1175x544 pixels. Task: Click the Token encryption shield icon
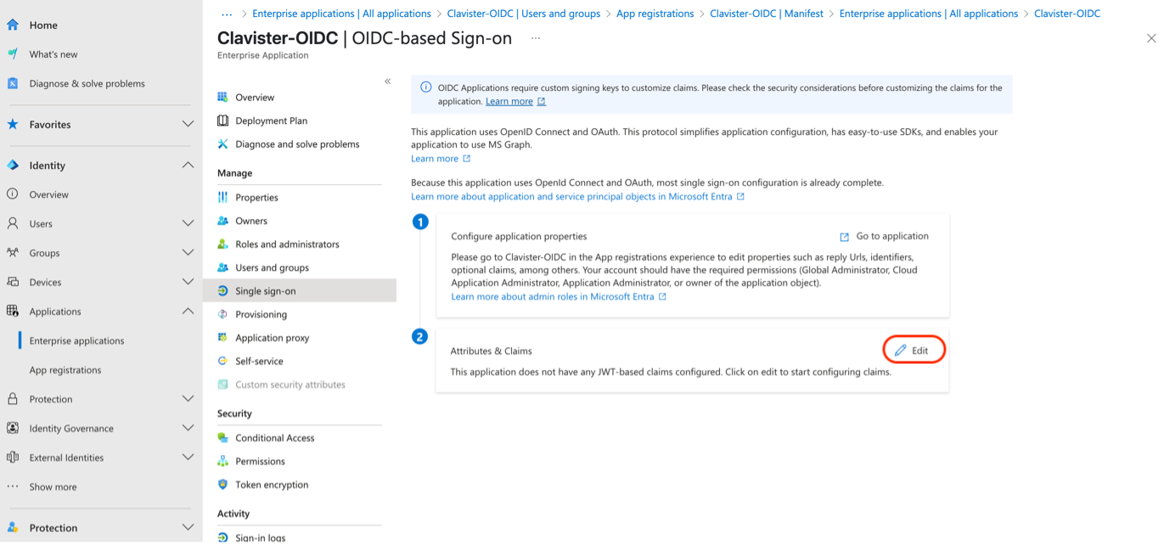(222, 485)
